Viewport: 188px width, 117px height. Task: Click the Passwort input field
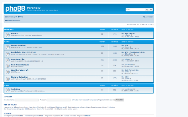(x=59, y=100)
